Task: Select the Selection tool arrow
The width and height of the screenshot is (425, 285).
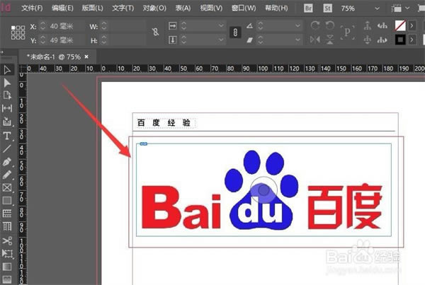Action: pos(7,70)
